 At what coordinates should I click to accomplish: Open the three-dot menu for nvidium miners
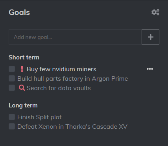point(150,69)
